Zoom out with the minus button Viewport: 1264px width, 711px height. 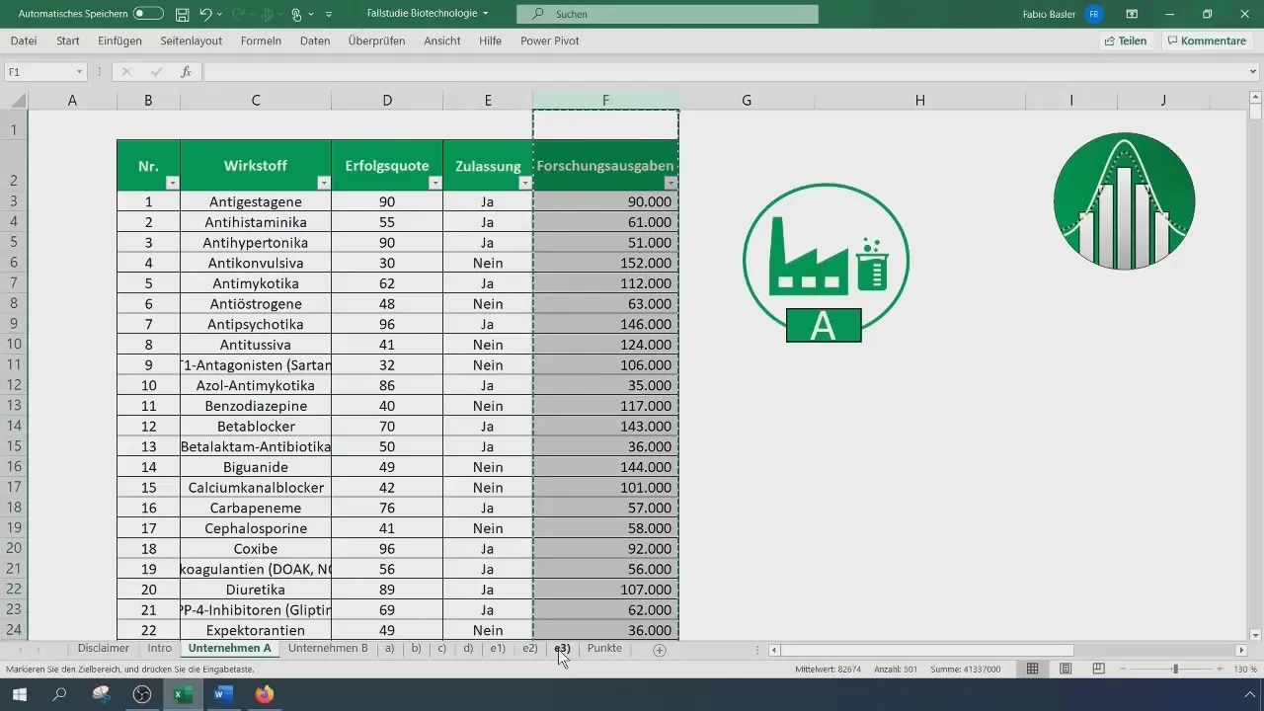pos(1124,669)
